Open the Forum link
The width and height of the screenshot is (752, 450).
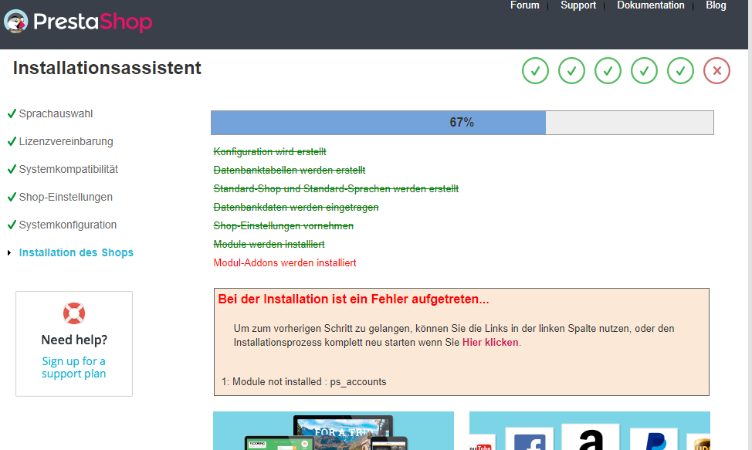pos(525,5)
